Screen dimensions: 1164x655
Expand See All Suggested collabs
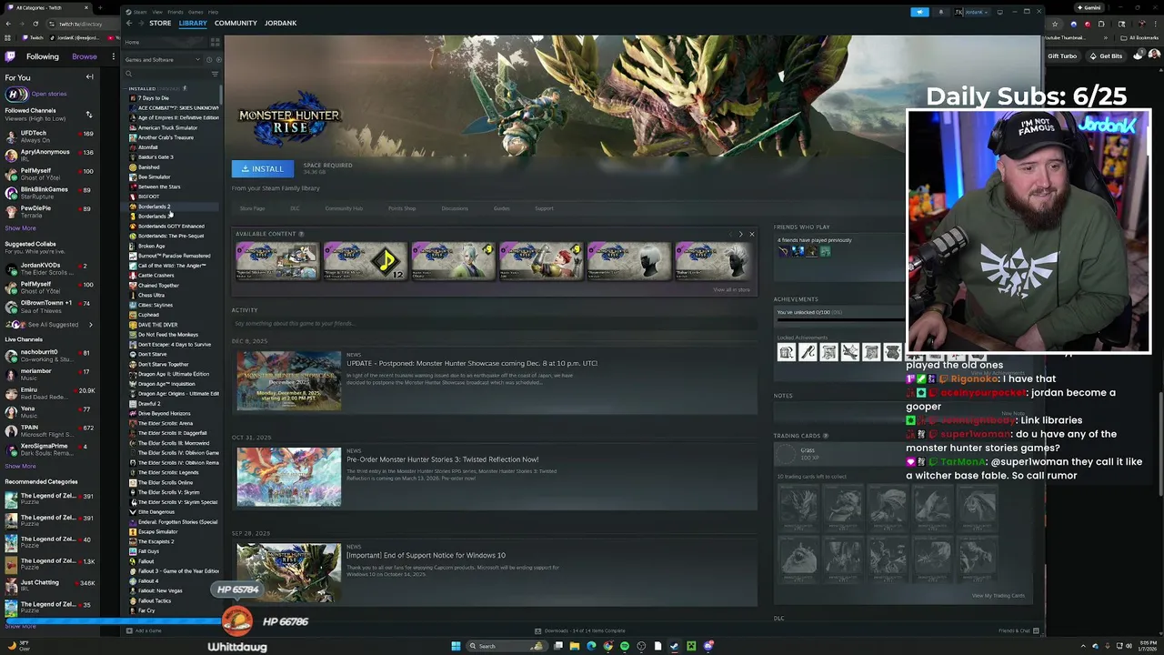click(x=53, y=325)
